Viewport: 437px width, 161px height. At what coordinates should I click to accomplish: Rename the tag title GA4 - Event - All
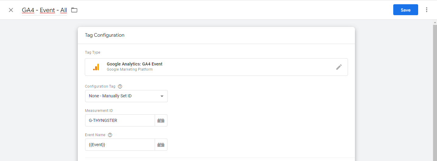44,10
